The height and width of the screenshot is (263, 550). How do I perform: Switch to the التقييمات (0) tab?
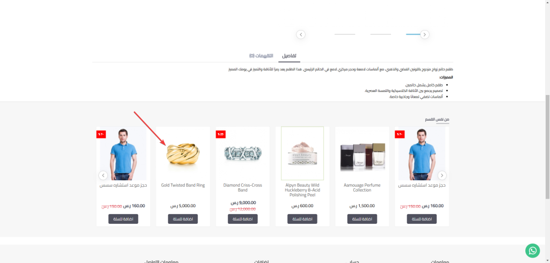[x=261, y=56]
